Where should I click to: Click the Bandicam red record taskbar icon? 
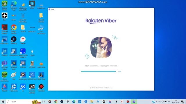click(128, 101)
